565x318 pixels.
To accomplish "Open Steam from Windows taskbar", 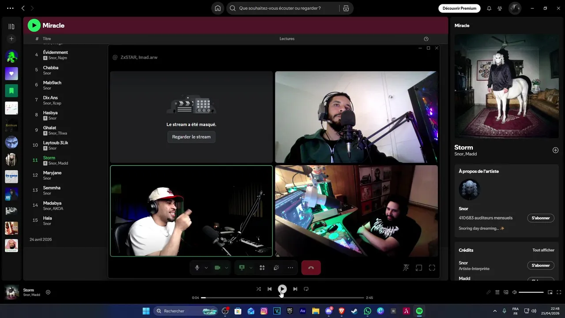I will click(x=354, y=311).
